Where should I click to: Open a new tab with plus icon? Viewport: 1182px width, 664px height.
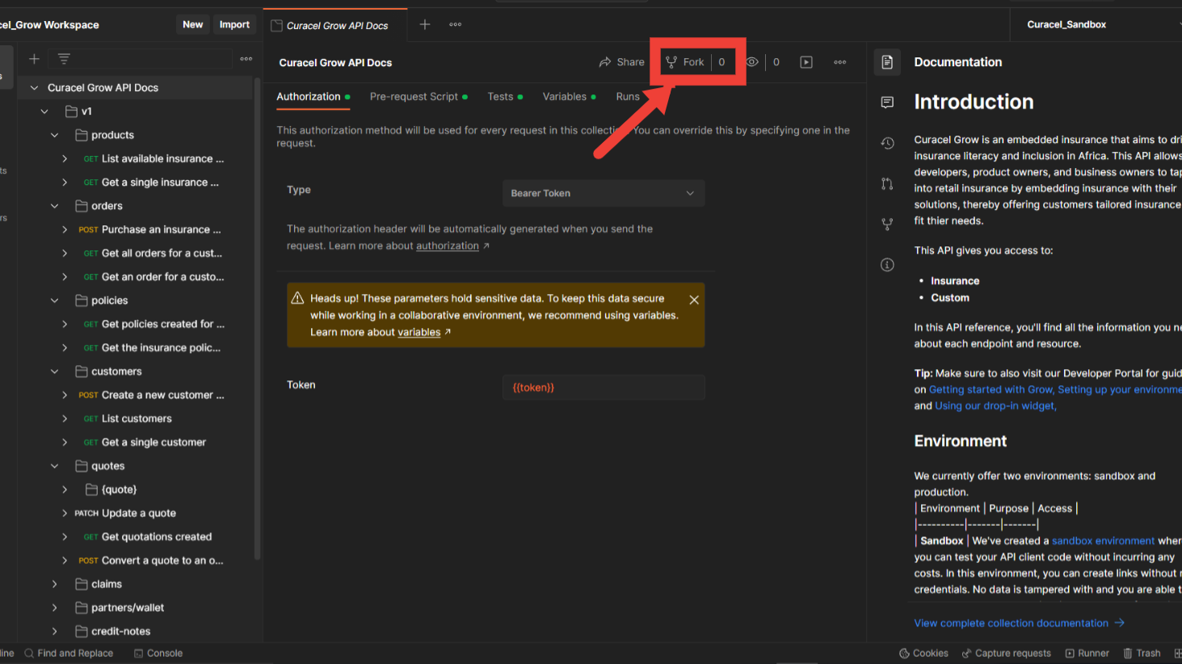(425, 25)
